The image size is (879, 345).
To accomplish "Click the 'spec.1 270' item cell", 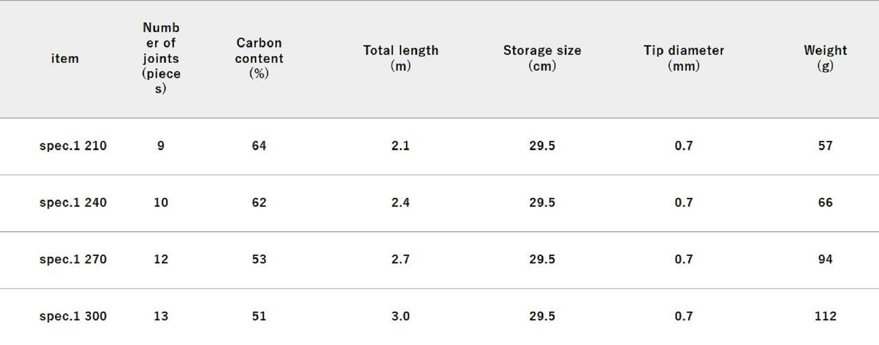I will click(73, 259).
